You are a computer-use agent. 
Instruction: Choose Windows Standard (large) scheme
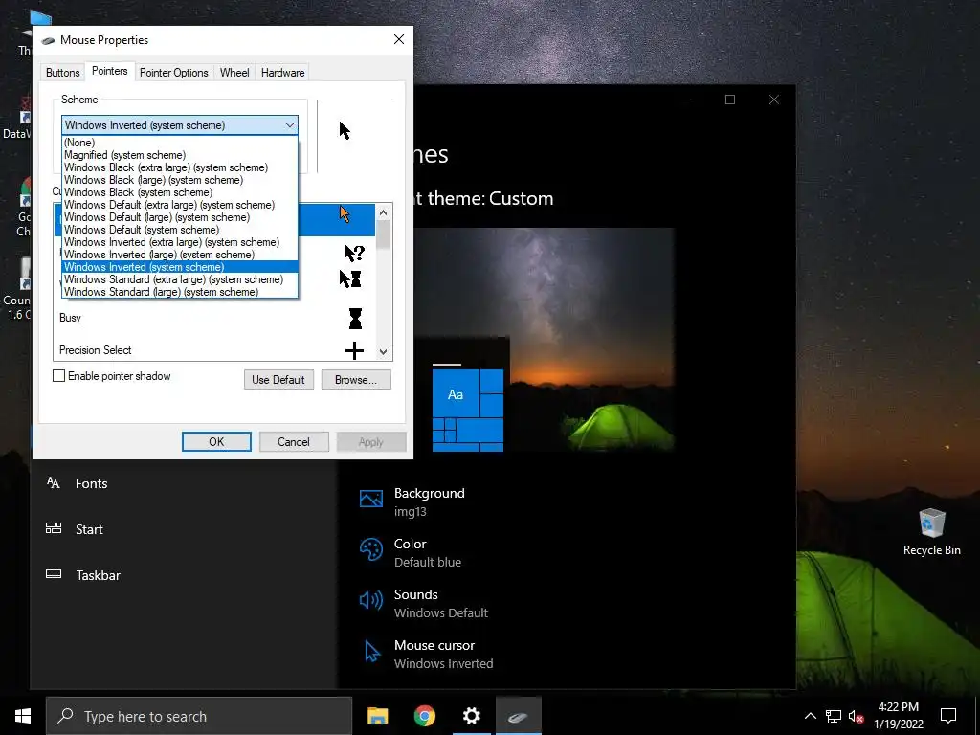coord(180,292)
